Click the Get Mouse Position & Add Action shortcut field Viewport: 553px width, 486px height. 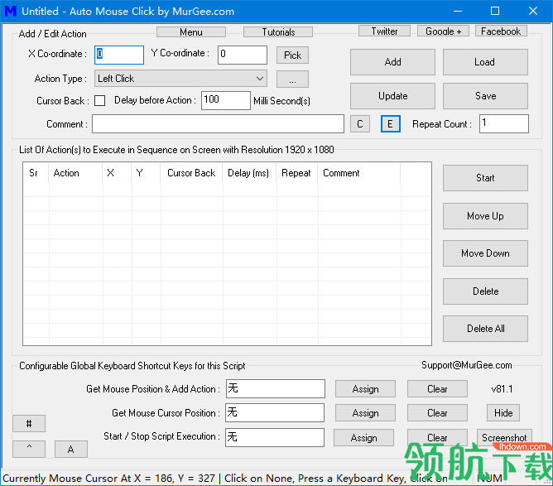[x=275, y=388]
